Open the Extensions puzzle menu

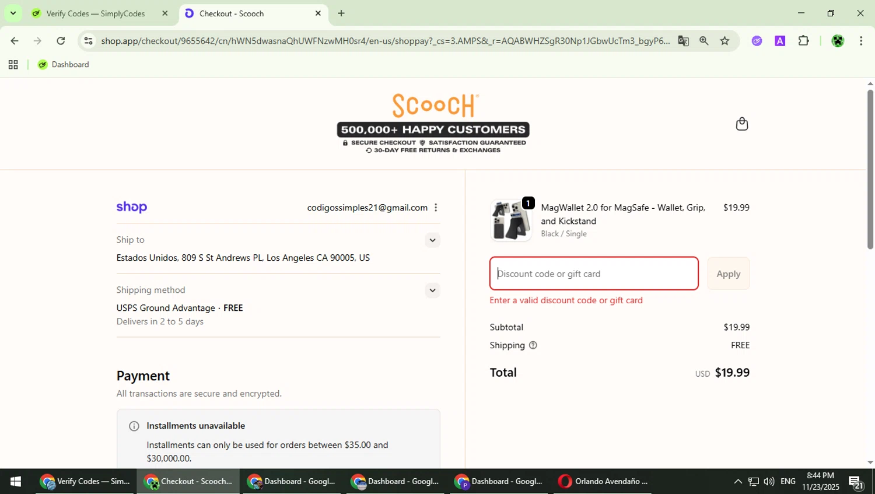803,41
